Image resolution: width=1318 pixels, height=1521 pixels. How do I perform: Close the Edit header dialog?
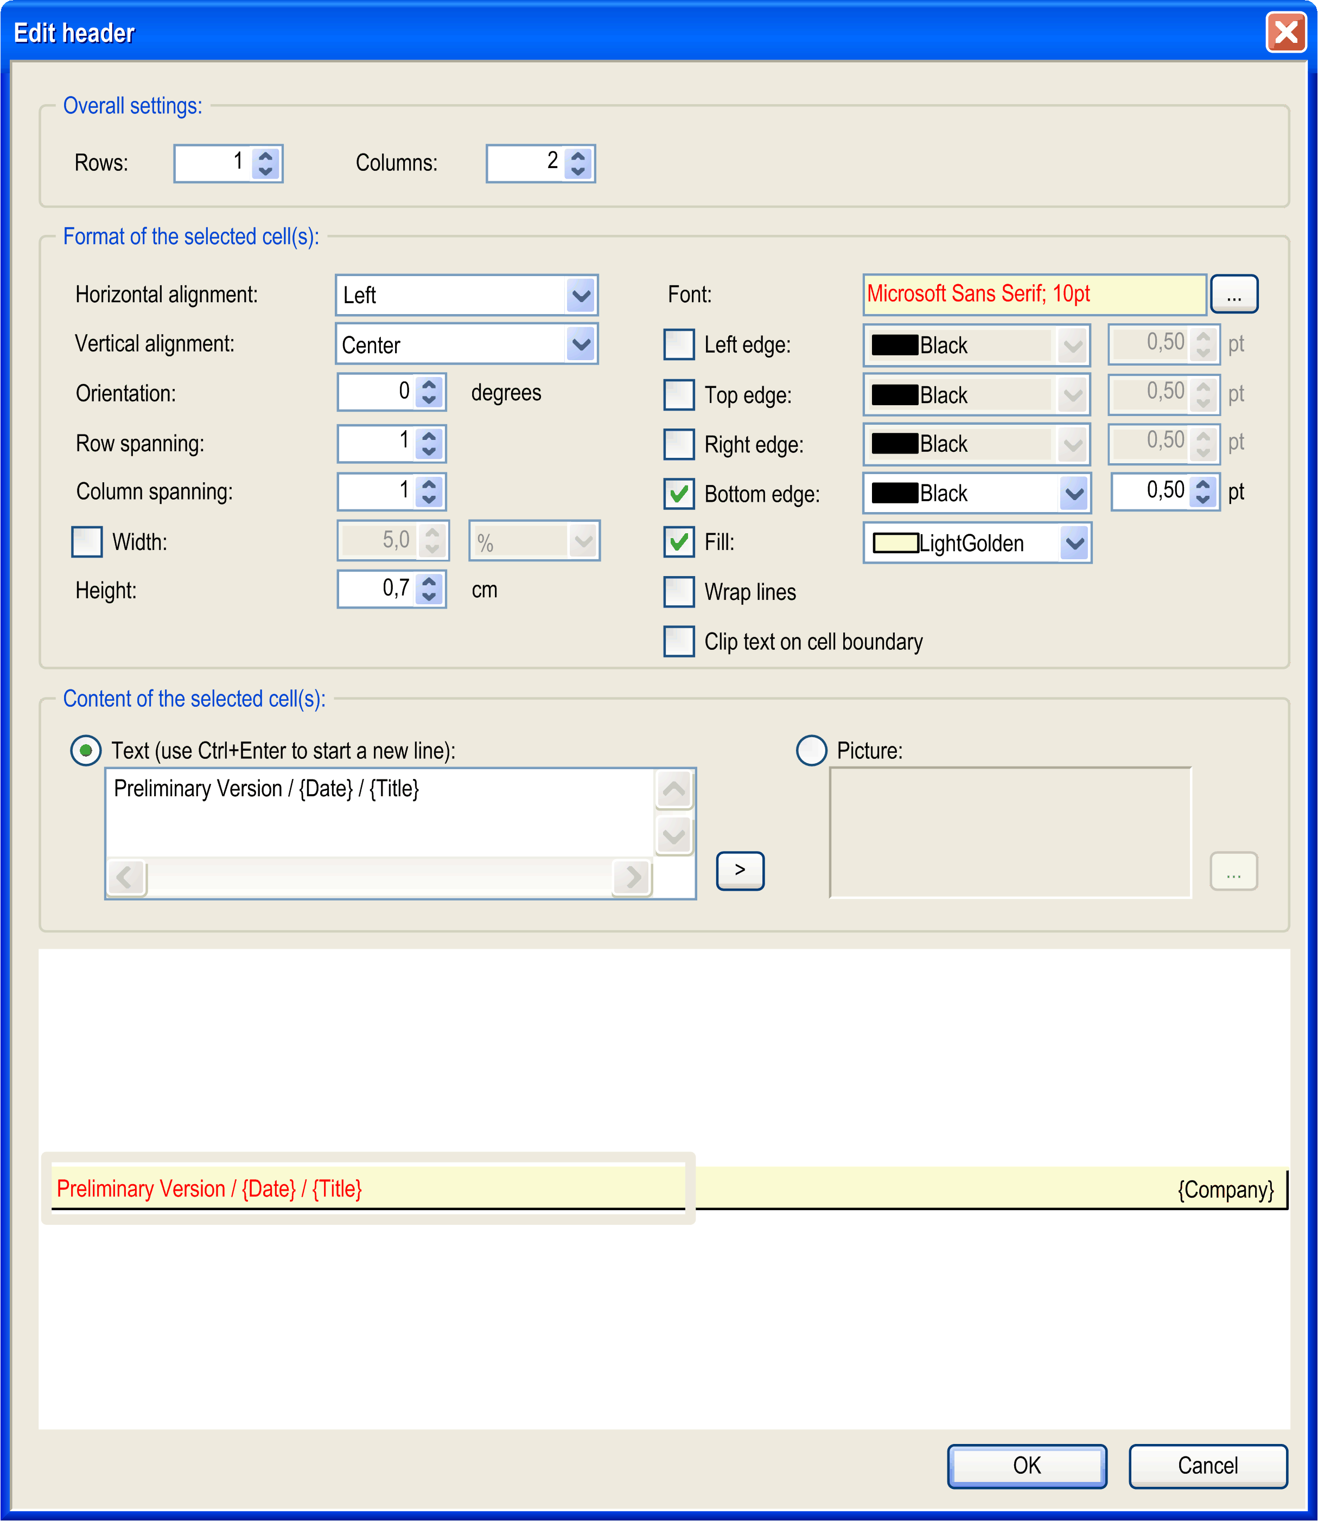coord(1285,33)
